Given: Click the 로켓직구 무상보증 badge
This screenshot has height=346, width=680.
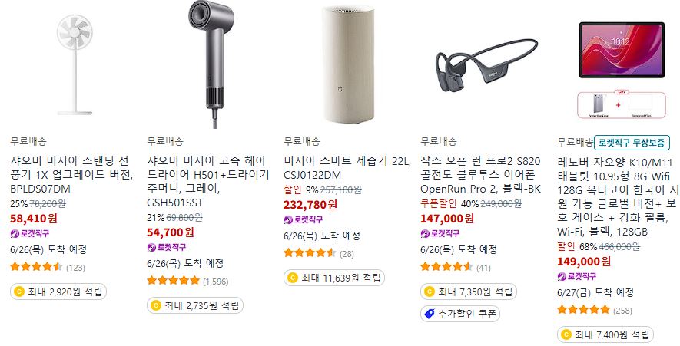Looking at the screenshot, I should (x=632, y=142).
